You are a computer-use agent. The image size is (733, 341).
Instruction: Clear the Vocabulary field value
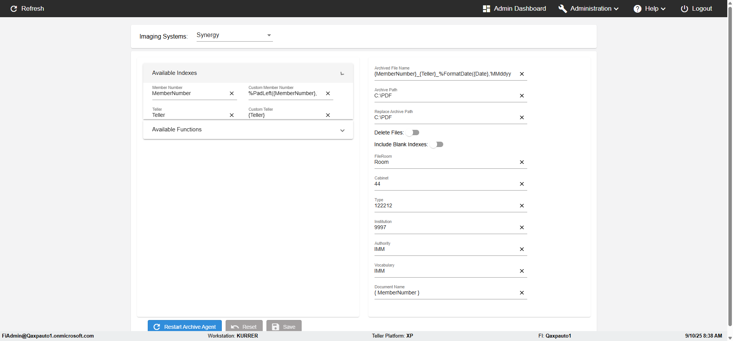tap(521, 271)
